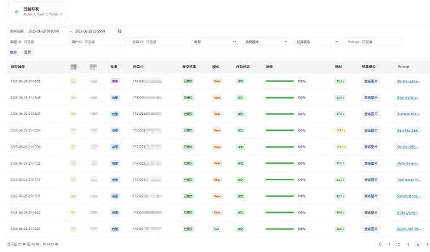View image for 'Help me gen' row

[x=371, y=163]
